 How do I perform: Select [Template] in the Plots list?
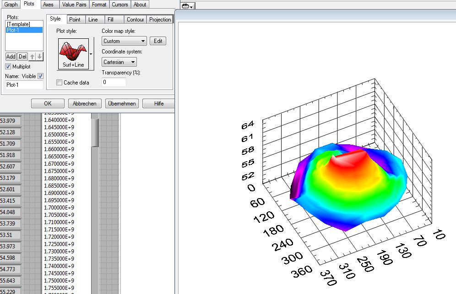24,24
